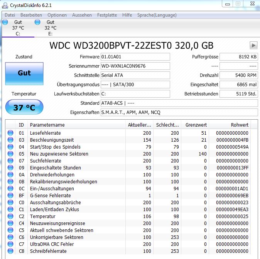Open the Aussehen menu
Screen dimensions: 260x259
82,15
